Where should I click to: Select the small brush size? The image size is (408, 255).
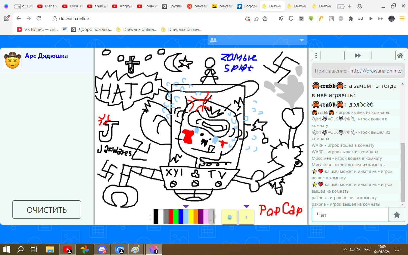click(x=246, y=217)
